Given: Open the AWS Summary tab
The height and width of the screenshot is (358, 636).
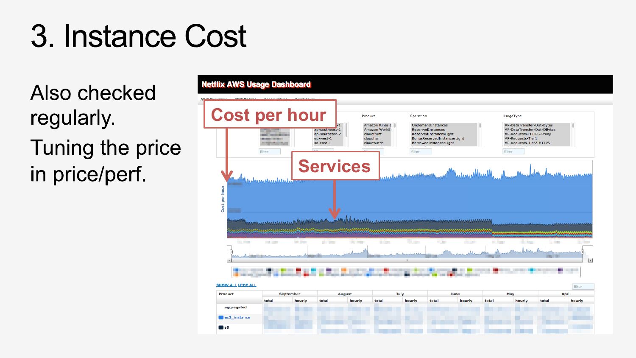Looking at the screenshot, I should click(x=214, y=99).
